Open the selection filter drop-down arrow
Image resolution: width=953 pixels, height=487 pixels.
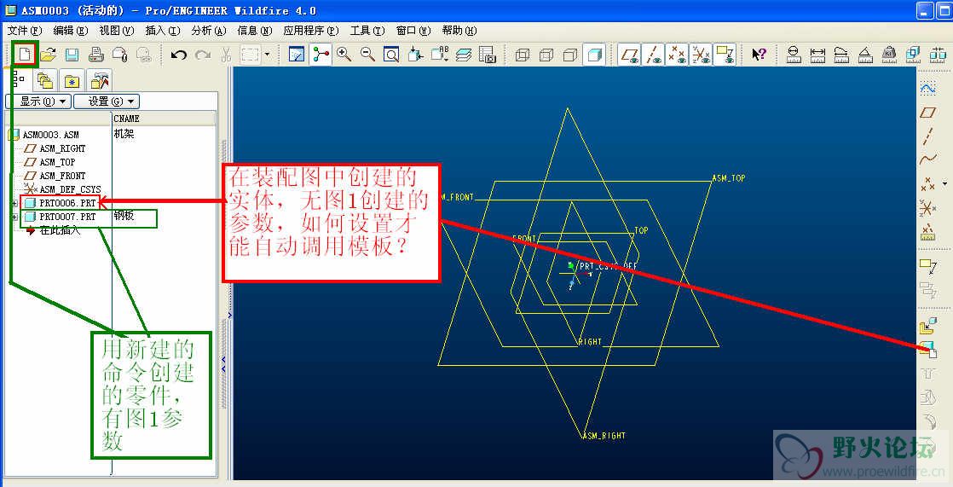coord(268,55)
